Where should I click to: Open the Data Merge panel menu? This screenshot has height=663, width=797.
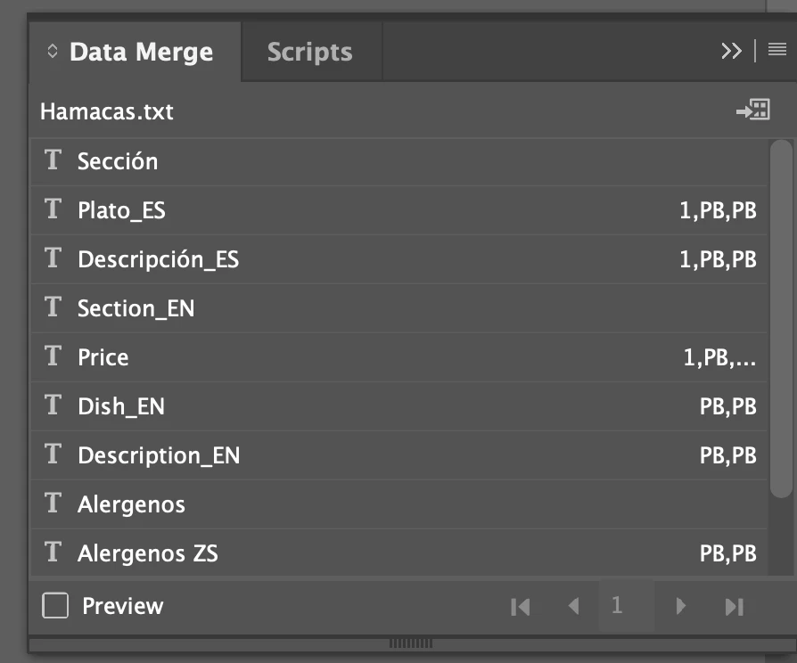pyautogui.click(x=777, y=50)
